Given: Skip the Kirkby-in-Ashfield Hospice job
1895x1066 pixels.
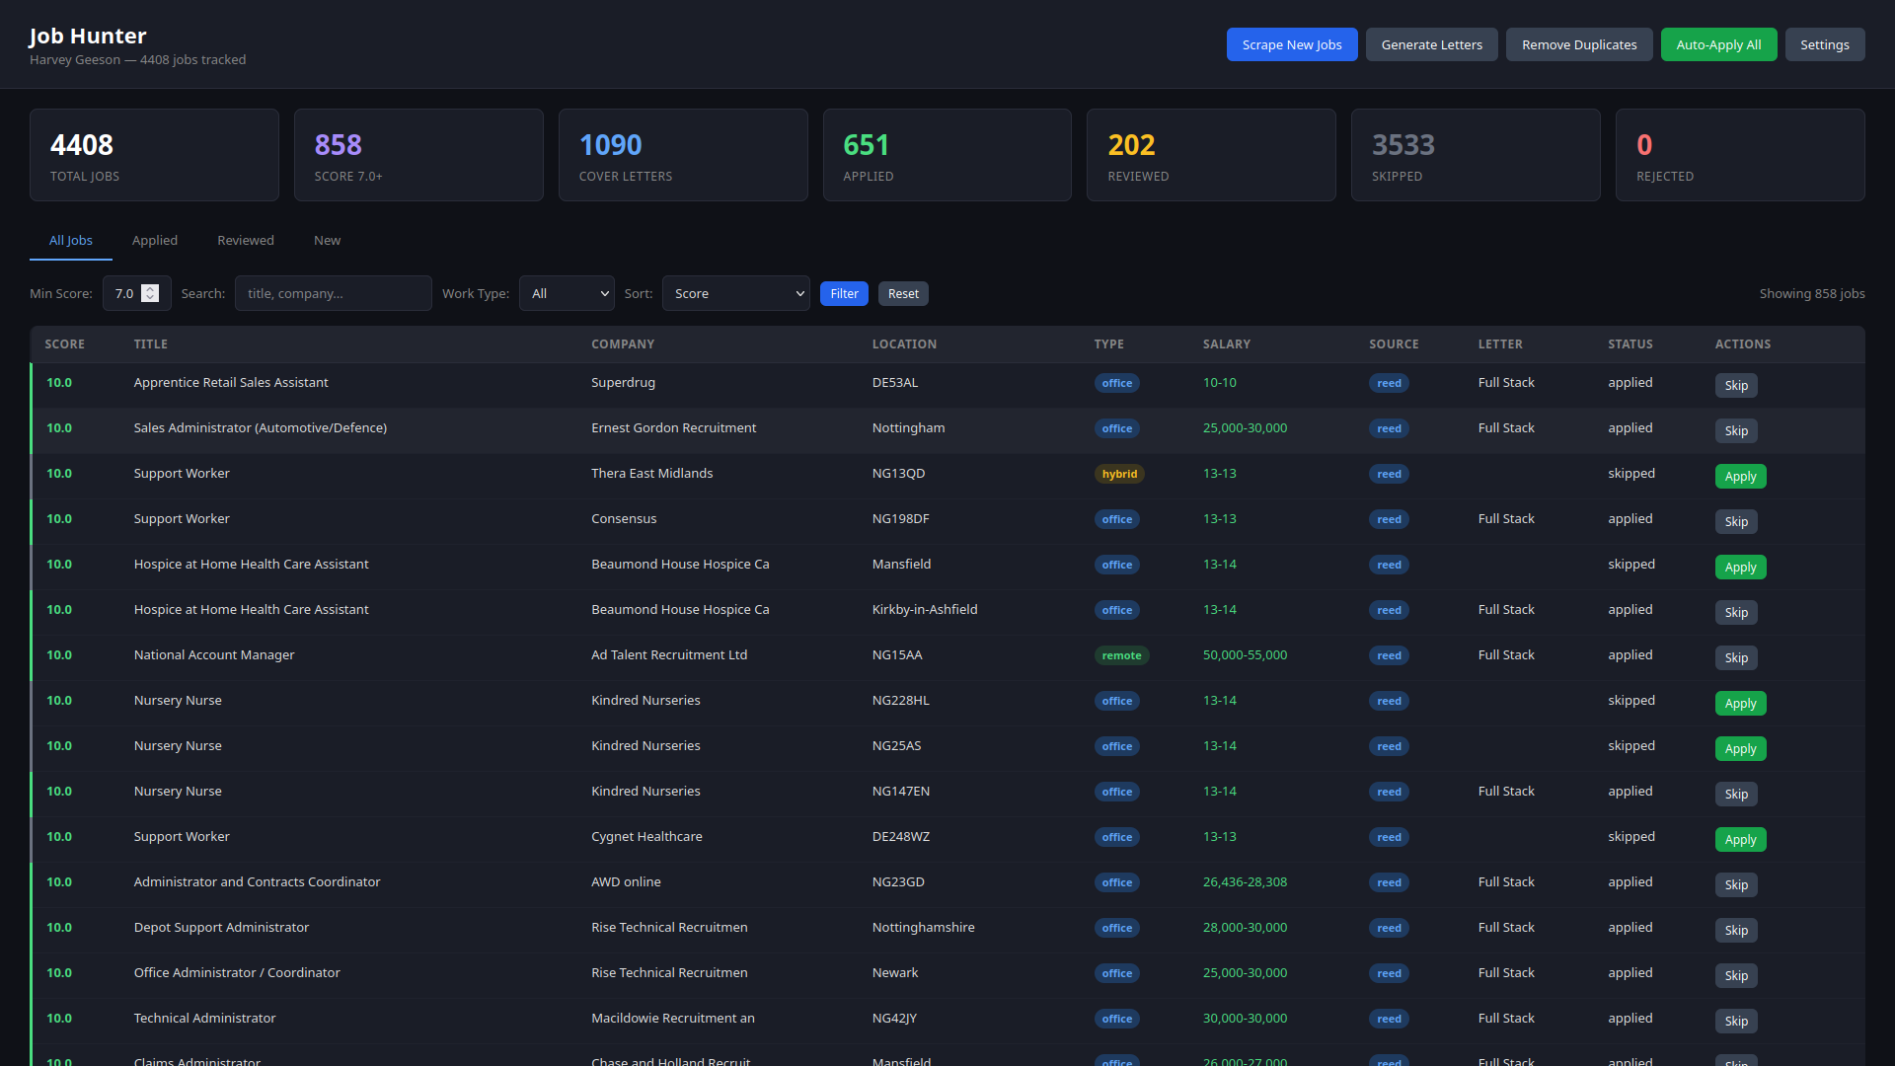Looking at the screenshot, I should [1736, 612].
